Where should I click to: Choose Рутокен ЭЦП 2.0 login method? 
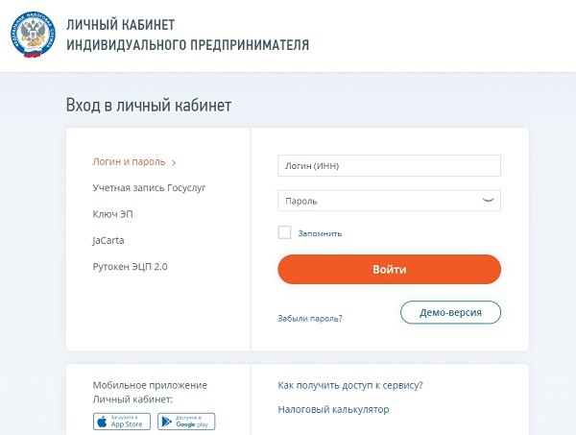(130, 266)
